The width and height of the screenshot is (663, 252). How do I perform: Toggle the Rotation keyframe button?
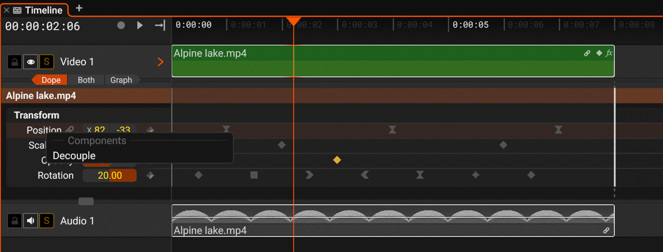(150, 175)
